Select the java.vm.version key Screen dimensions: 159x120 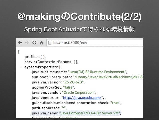[47, 82]
